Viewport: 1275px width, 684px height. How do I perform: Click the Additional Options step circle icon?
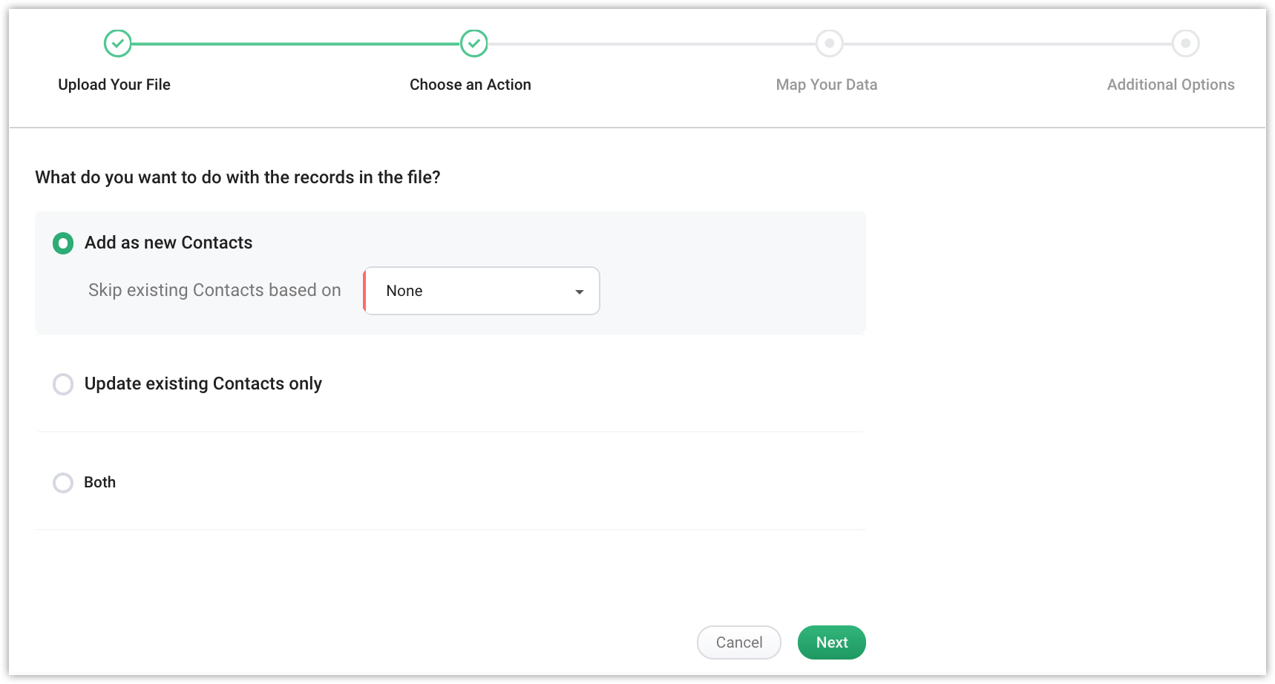point(1185,44)
